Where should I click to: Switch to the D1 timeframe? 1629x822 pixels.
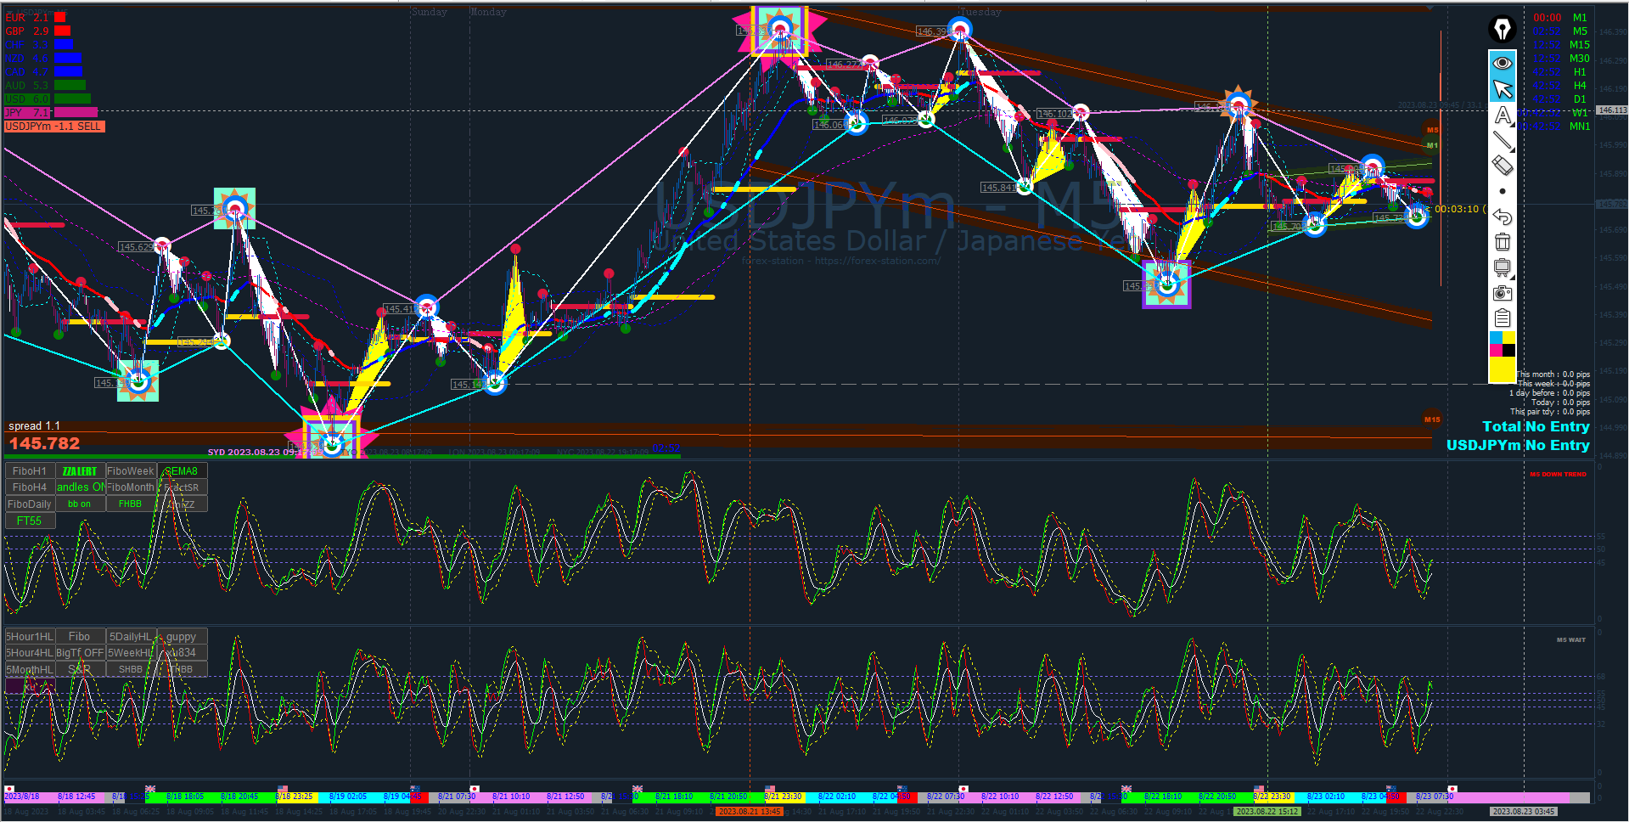click(x=1580, y=99)
